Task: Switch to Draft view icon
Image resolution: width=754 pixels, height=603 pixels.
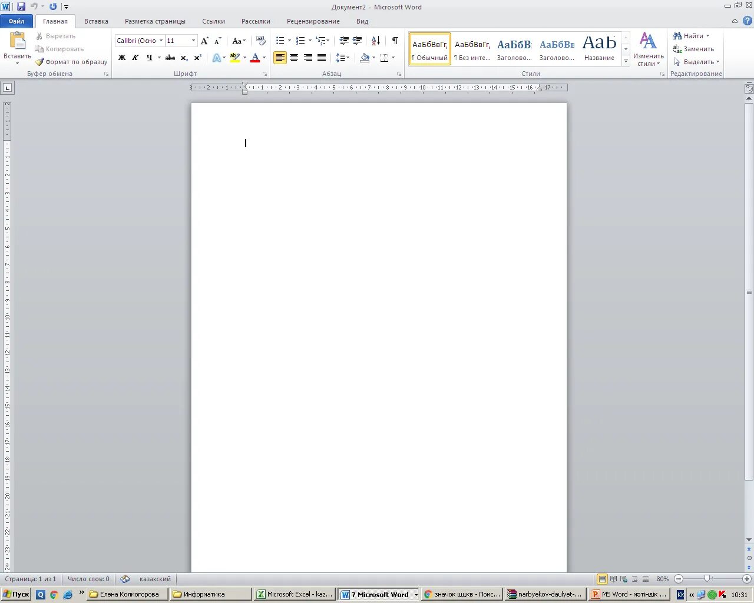Action: tap(645, 579)
